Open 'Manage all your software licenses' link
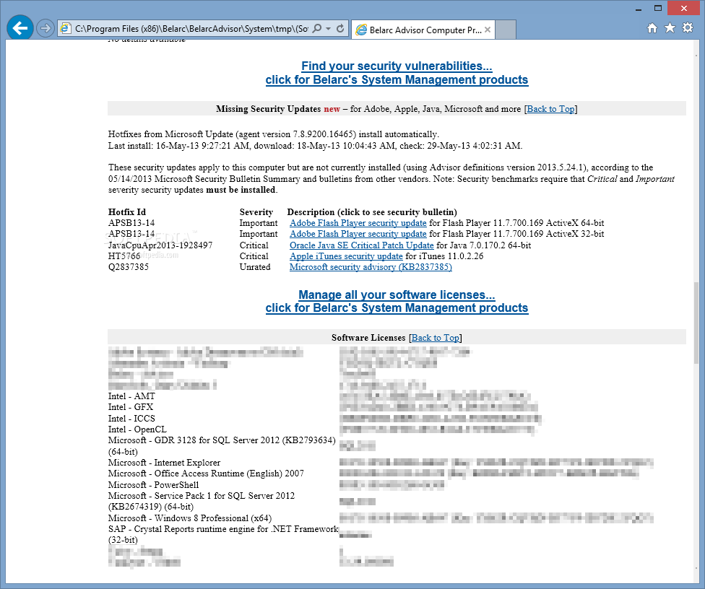Screen dimensions: 705x589 tap(397, 294)
